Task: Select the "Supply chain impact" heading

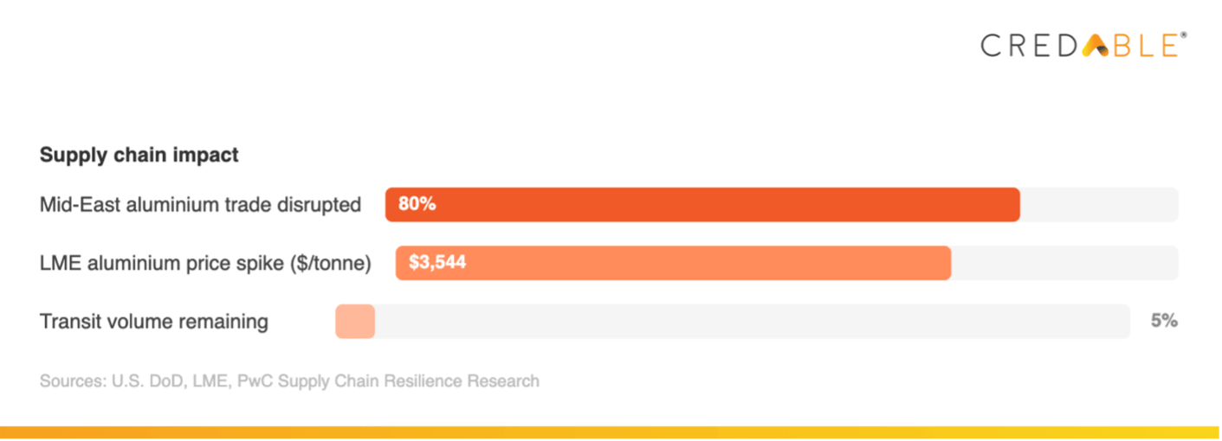Action: point(139,156)
